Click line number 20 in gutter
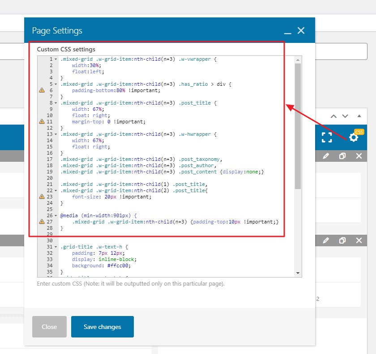 coord(50,178)
